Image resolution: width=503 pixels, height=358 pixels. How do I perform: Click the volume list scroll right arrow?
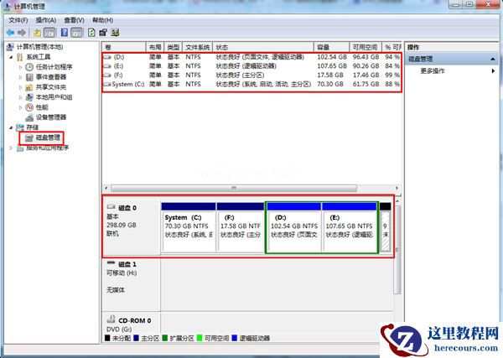click(397, 188)
